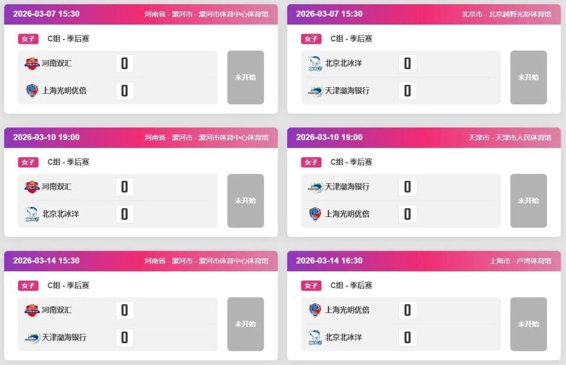The width and height of the screenshot is (566, 365).
Task: Click 上海光明优倍 logo in the 卢湾体育馆 match
Action: [x=315, y=310]
